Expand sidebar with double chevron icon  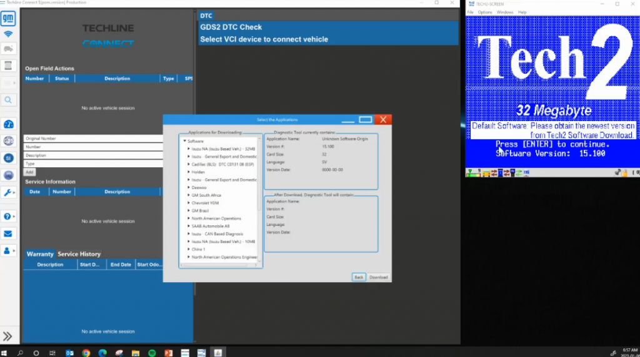click(x=7, y=336)
